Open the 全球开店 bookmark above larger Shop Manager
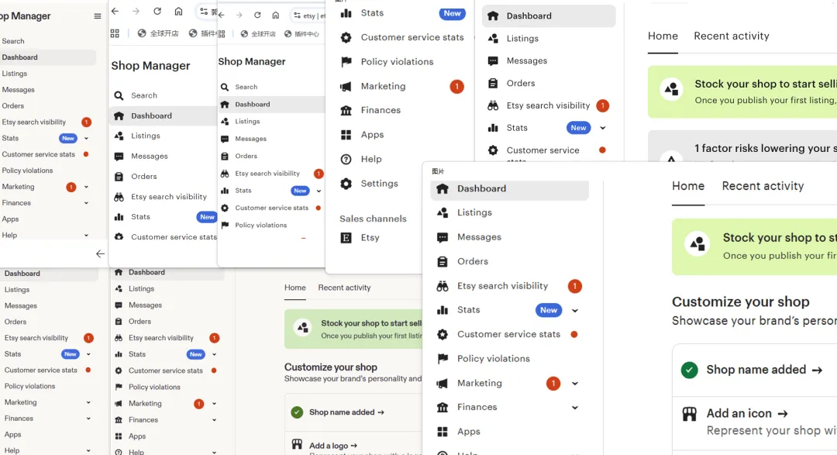This screenshot has height=455, width=837. click(x=158, y=33)
